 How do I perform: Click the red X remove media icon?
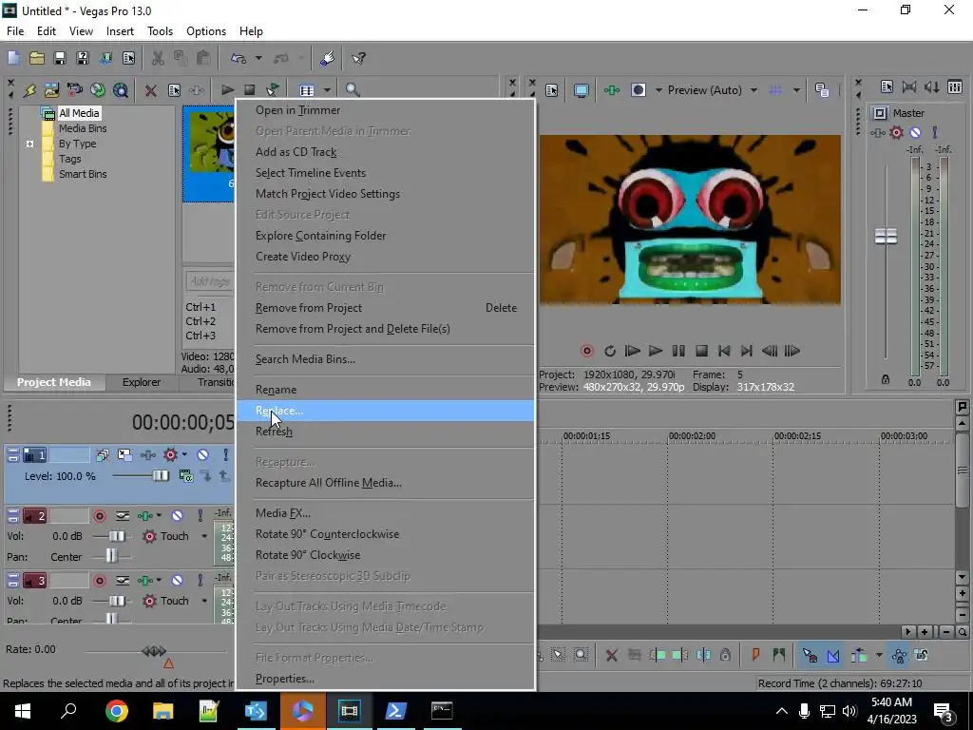(x=150, y=90)
